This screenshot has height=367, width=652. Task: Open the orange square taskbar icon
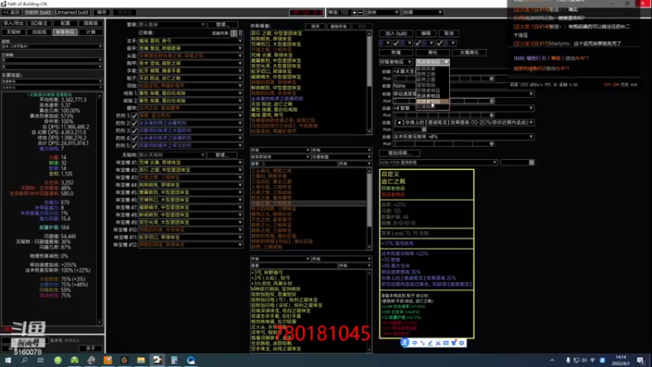coord(108,360)
